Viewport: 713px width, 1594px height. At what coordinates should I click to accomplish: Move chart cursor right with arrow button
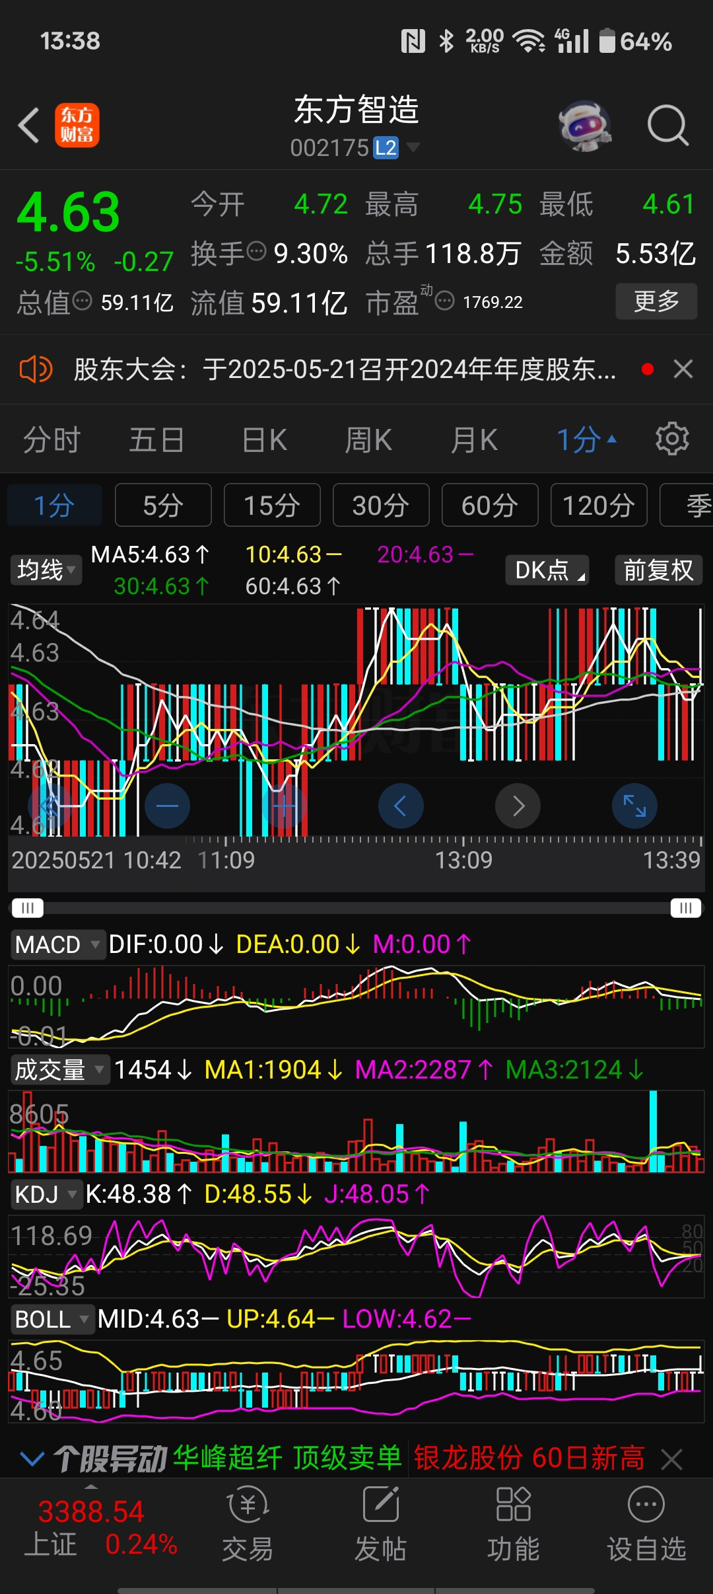coord(518,806)
